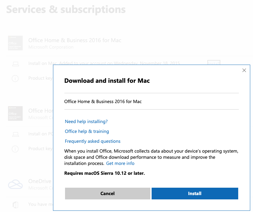This screenshot has width=253, height=212.
Task: Open Frequently asked questions link
Action: click(x=93, y=141)
